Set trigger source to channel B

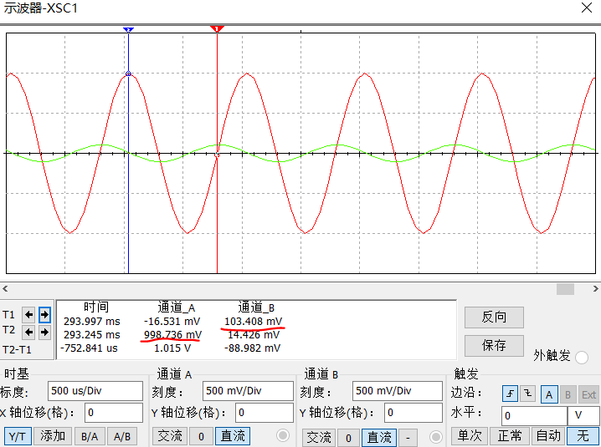tap(568, 394)
